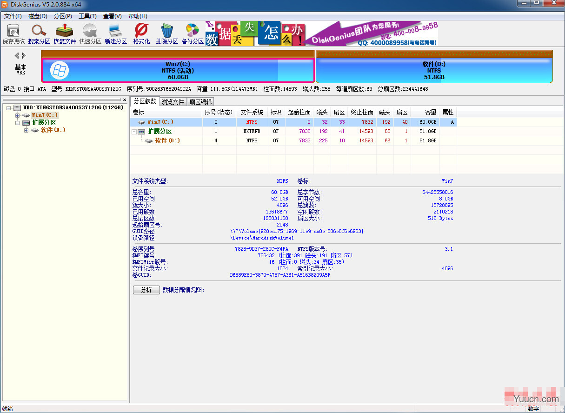Switch to the 分区参数 tab
This screenshot has width=565, height=413.
point(145,101)
